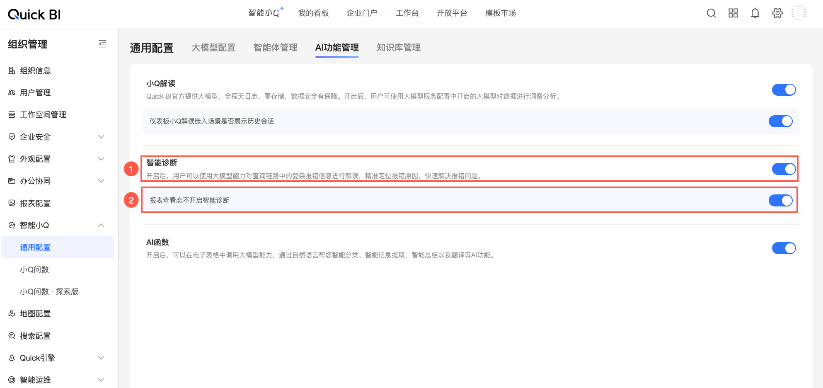Expand the Quick引擎 chevron
This screenshot has height=388, width=823.
pyautogui.click(x=101, y=358)
